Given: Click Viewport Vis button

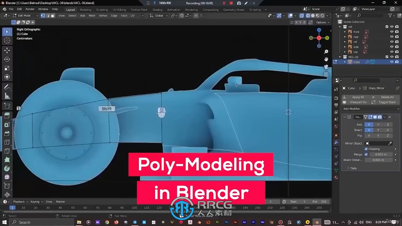Looking at the screenshot, I should coord(356,102).
